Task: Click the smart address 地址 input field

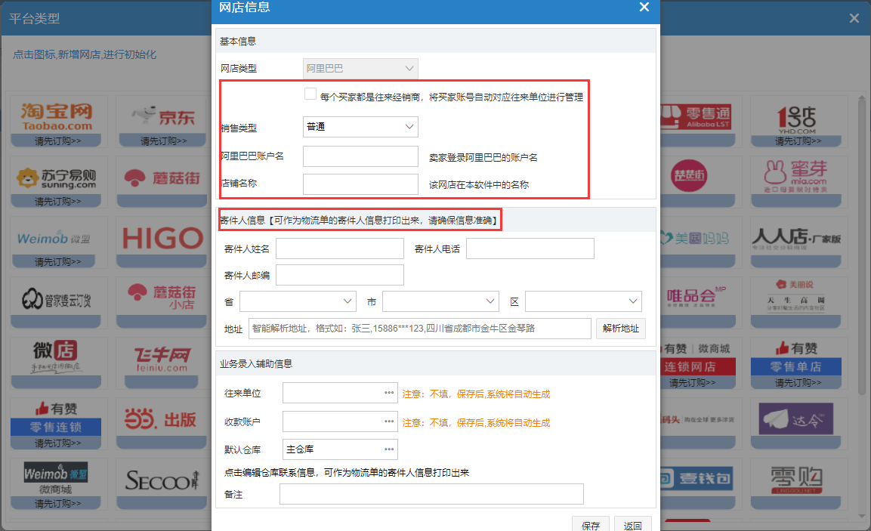Action: pyautogui.click(x=420, y=329)
